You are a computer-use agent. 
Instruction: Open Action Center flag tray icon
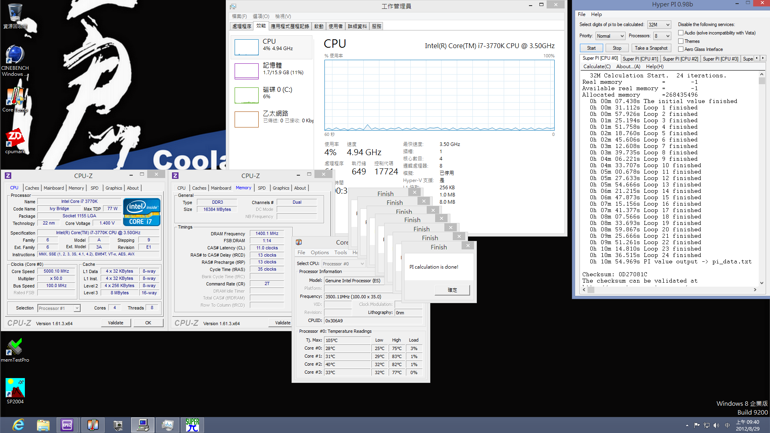coord(697,425)
